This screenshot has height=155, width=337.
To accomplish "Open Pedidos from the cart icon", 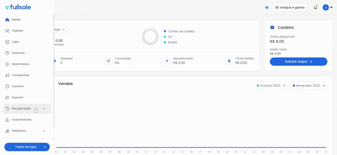I will pyautogui.click(x=7, y=31).
